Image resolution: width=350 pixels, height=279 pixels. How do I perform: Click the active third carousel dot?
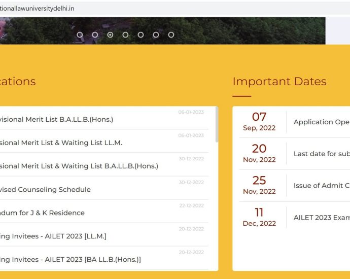(x=110, y=35)
